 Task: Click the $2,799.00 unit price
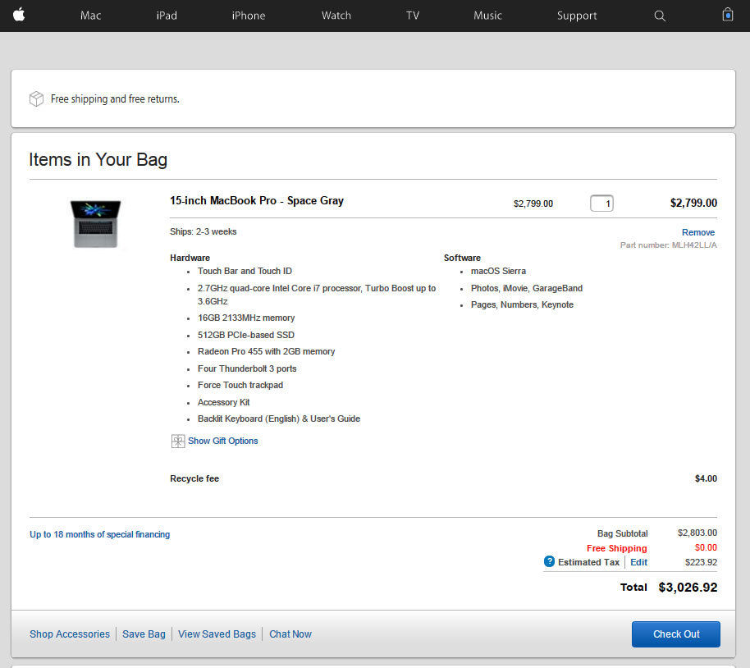(533, 204)
